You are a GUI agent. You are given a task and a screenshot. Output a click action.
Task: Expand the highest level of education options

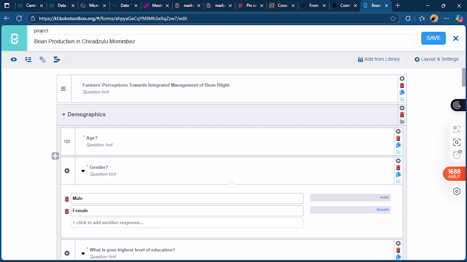(x=83, y=254)
